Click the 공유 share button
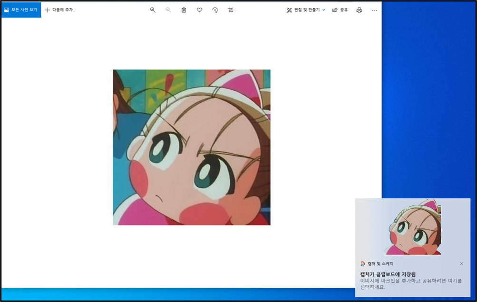The height and width of the screenshot is (302, 477). 340,10
